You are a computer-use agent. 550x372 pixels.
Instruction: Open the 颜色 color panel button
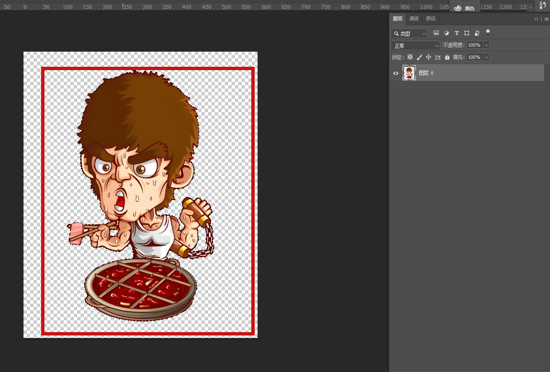pos(464,8)
